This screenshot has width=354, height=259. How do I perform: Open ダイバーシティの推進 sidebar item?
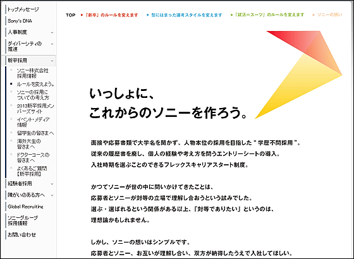(x=25, y=46)
